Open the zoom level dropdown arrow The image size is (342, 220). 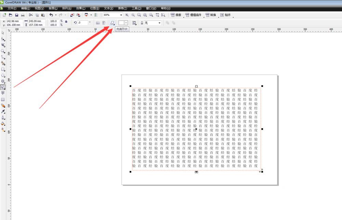click(121, 15)
